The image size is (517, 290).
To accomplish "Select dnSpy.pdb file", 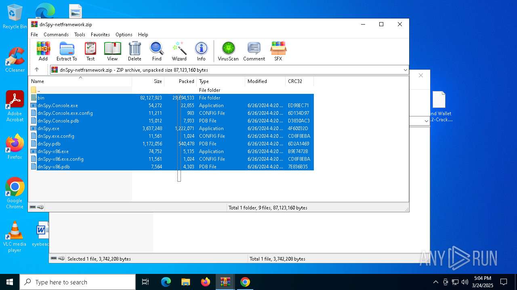I will click(x=172, y=144).
